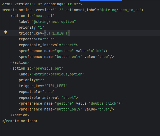The height and width of the screenshot is (136, 160).
Task: Click the double_click gesture value
Action: coord(104,103)
